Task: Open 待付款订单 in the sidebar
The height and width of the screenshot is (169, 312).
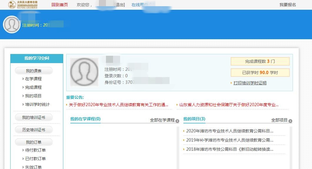Action: click(x=35, y=150)
